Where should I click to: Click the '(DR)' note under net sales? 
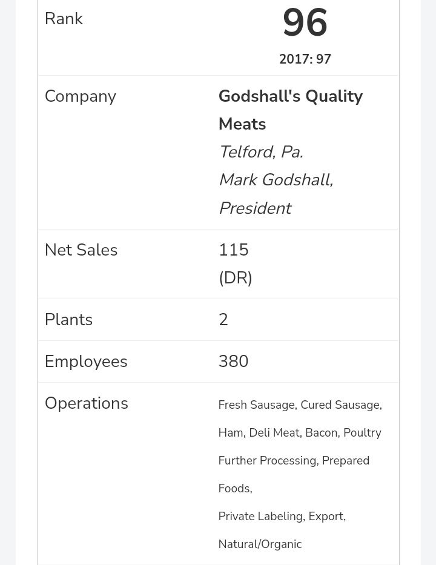click(x=235, y=278)
